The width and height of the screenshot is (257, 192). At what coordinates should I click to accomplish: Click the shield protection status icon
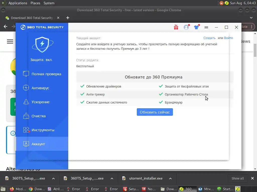(x=42, y=44)
